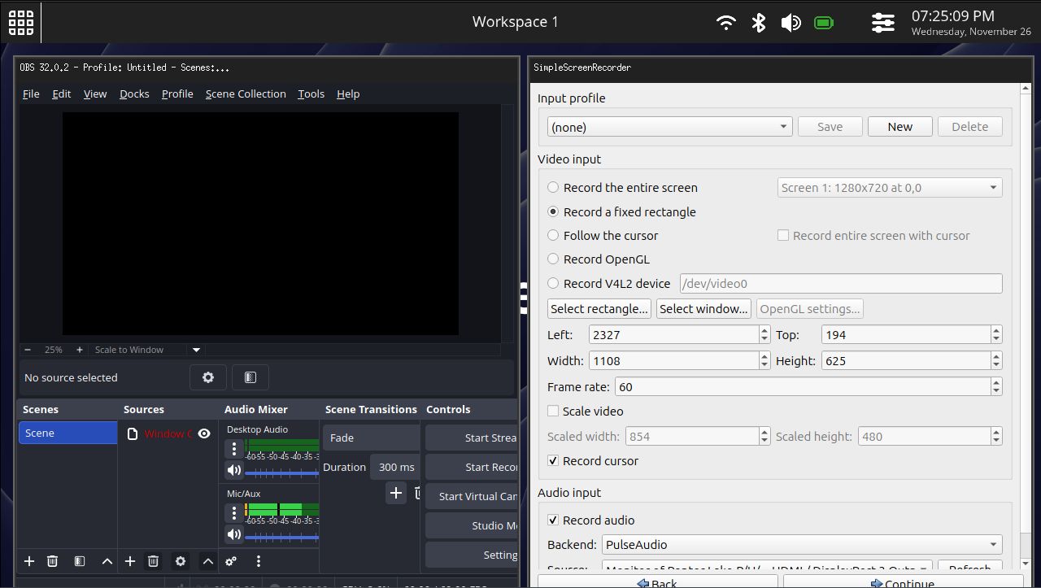This screenshot has width=1041, height=588.
Task: Click the add source plus icon
Action: point(130,561)
